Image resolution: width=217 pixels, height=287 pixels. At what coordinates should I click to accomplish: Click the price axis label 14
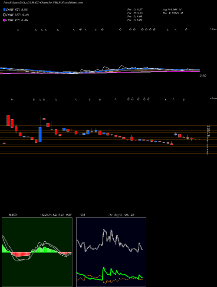[x=208, y=127]
